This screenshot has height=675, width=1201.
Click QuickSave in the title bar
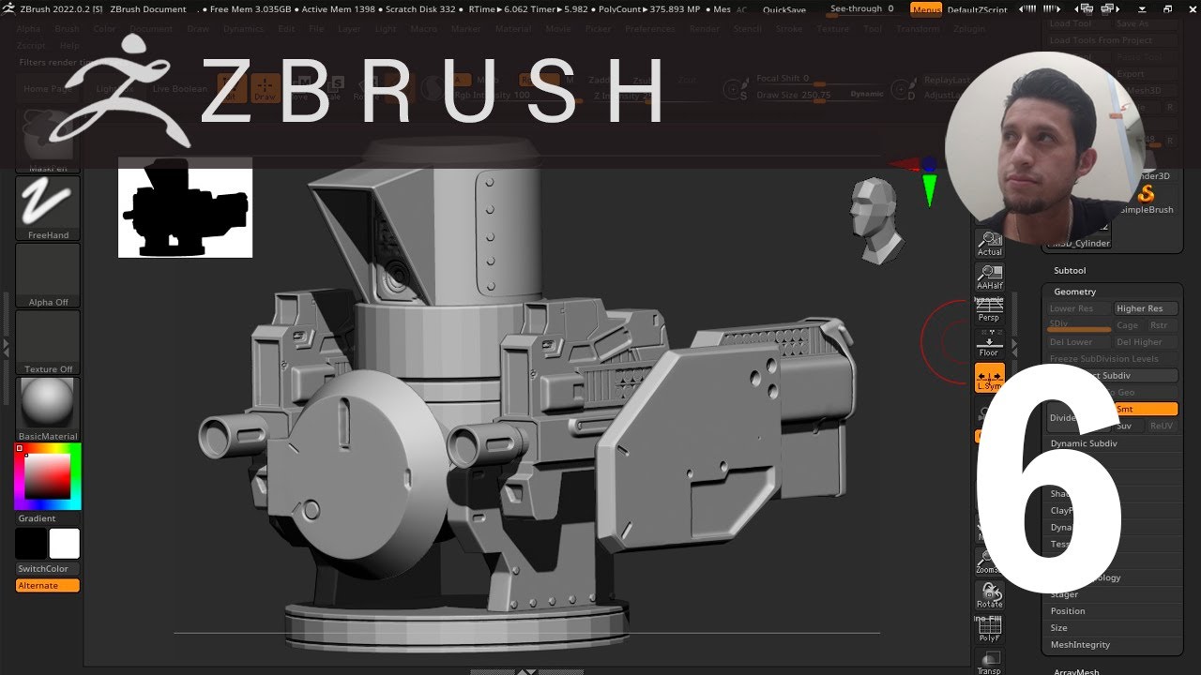(783, 9)
